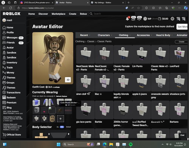
Task: Expand the Head & Body dropdown tab
Action: tap(164, 35)
